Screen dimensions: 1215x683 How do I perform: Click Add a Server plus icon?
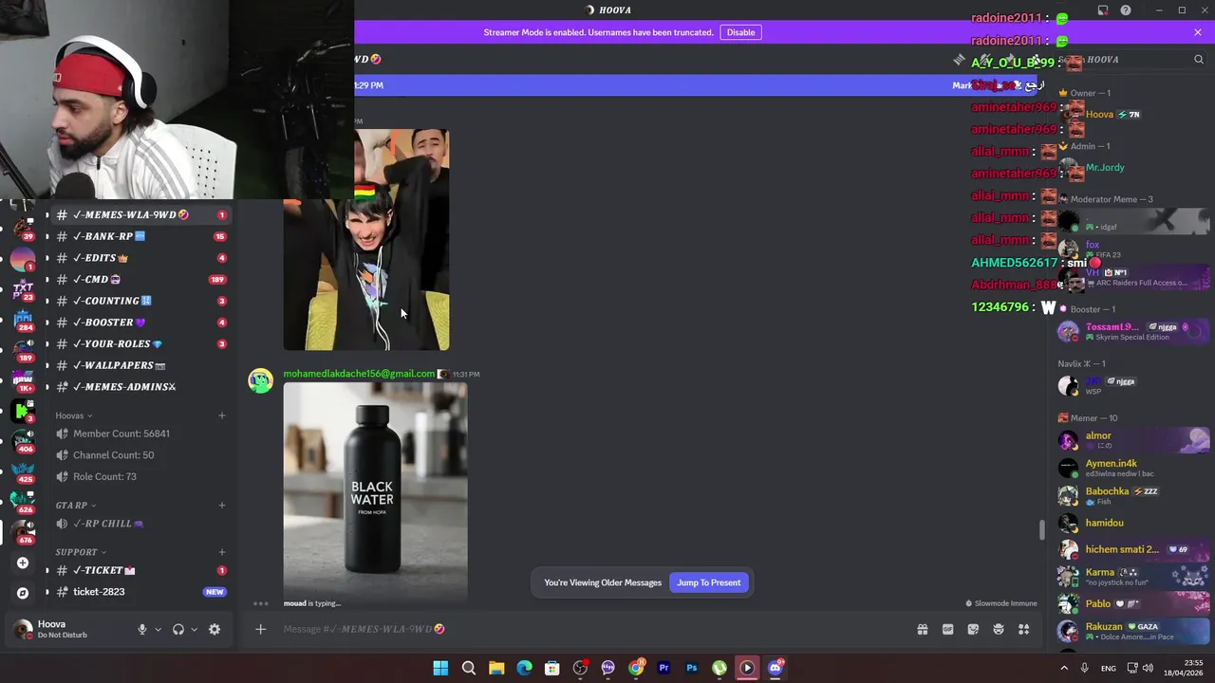tap(23, 563)
